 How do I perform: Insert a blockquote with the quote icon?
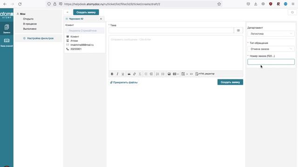[x=129, y=74]
